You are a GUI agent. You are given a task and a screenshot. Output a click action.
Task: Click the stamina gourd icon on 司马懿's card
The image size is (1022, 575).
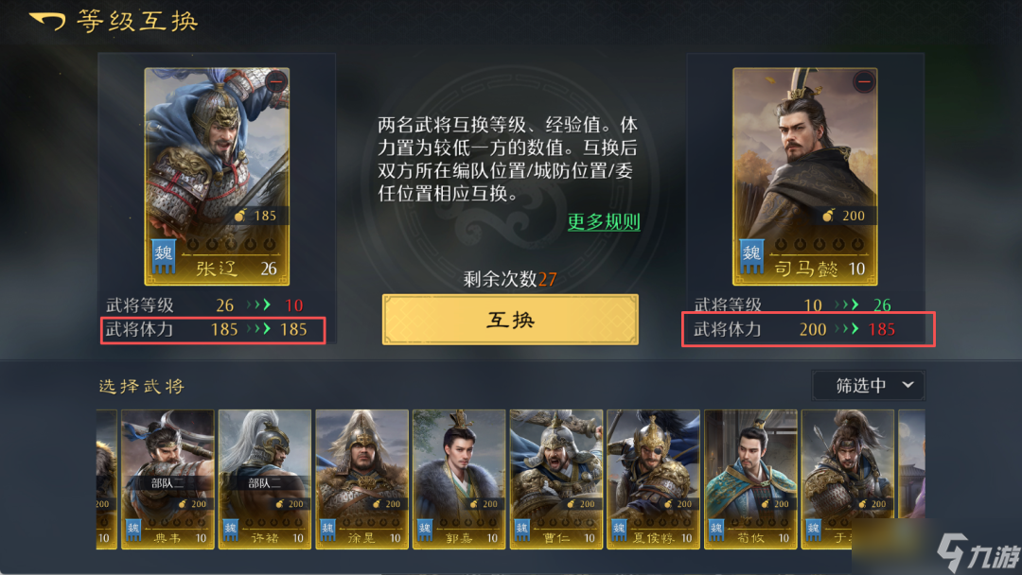[828, 215]
